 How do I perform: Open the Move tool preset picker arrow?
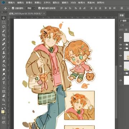click(x=9, y=8)
